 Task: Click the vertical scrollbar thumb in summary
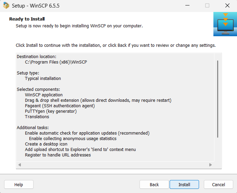pyautogui.click(x=218, y=99)
